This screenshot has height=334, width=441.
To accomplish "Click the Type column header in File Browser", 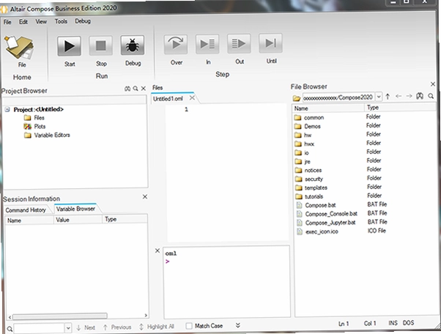I will point(401,108).
